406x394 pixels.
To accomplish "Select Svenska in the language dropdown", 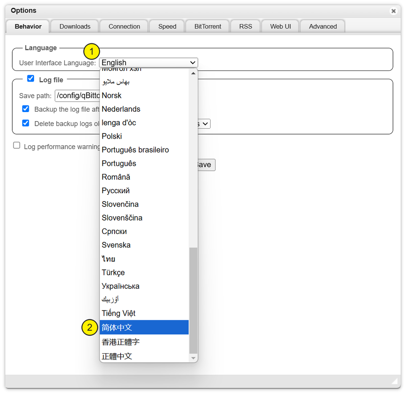I will [x=116, y=245].
